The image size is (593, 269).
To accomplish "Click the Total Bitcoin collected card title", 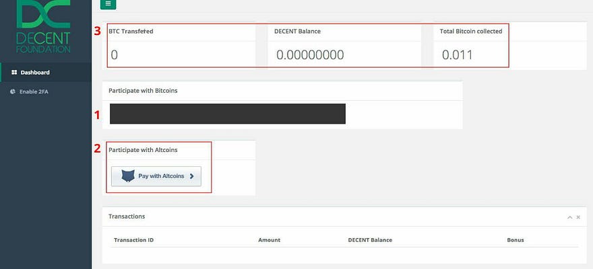I will tap(471, 32).
